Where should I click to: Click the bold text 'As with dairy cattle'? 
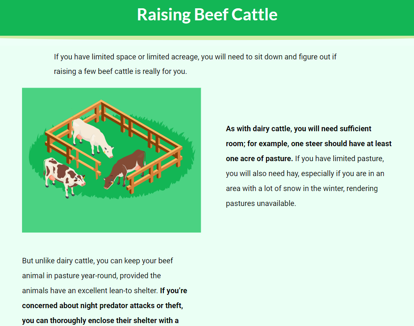coord(259,129)
